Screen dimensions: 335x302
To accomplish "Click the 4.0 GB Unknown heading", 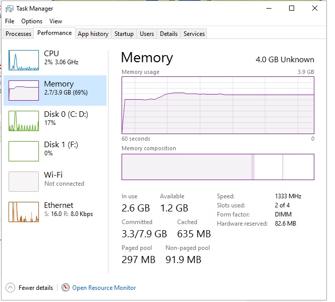I will pyautogui.click(x=285, y=60).
